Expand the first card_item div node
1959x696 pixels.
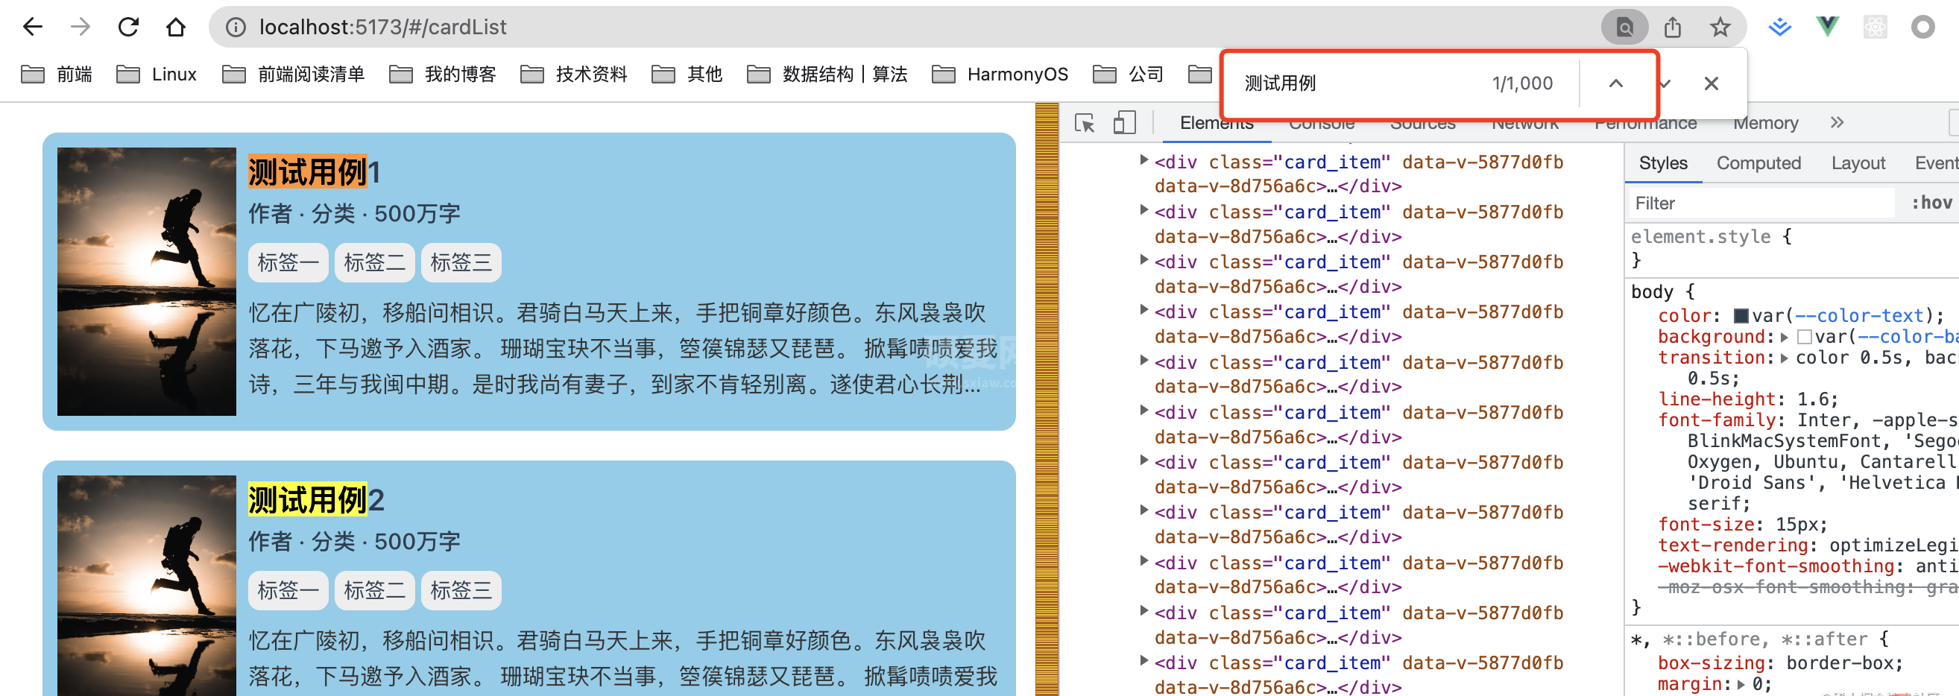click(x=1143, y=159)
